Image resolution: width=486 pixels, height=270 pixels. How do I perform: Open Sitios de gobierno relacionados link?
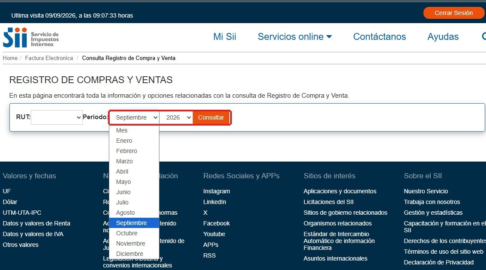345,213
